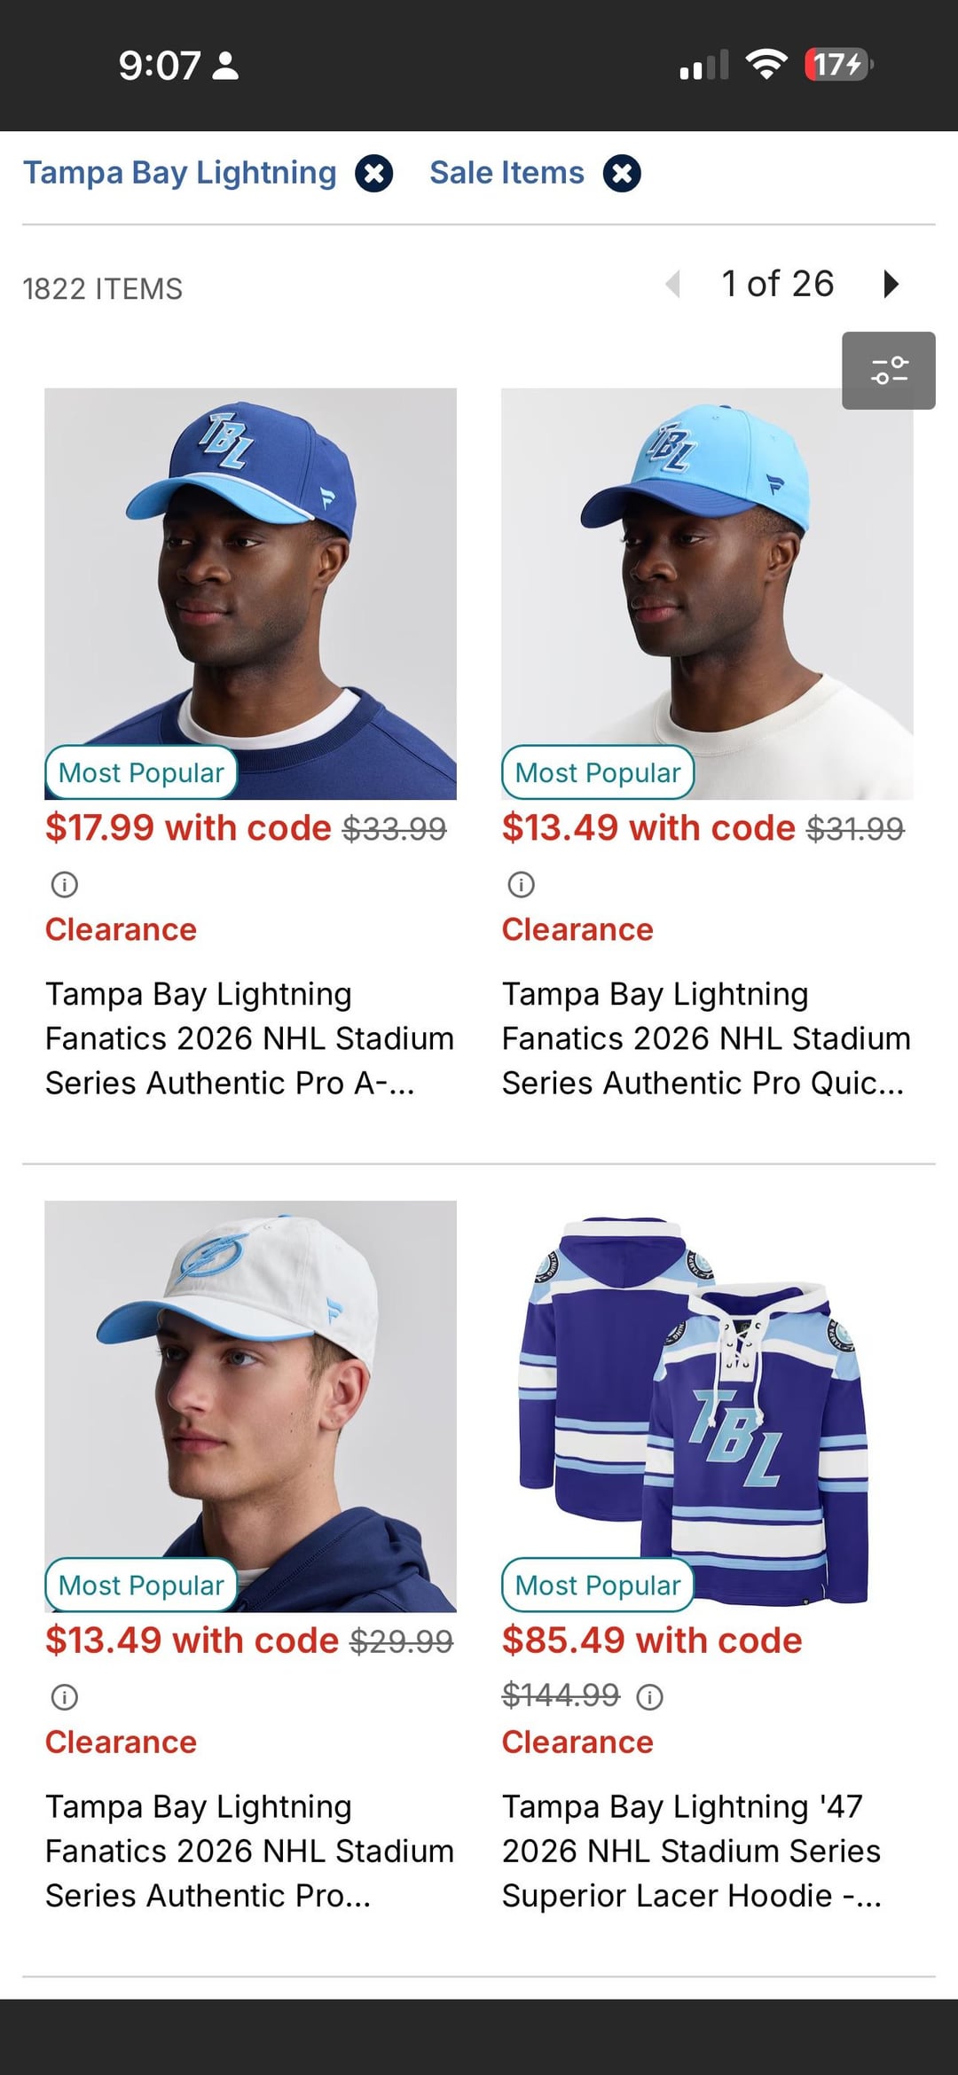Open the dark blue TBL hat image
This screenshot has width=958, height=2075.
click(x=250, y=593)
